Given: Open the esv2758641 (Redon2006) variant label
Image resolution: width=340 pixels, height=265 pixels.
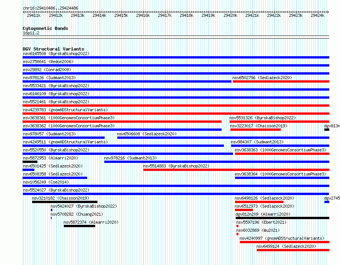Looking at the screenshot, I should point(48,62).
